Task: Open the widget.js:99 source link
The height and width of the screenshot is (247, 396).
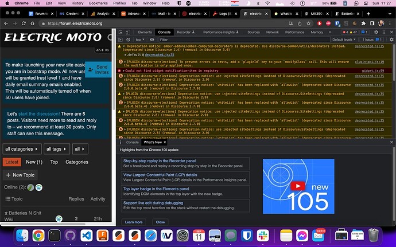Action: [x=373, y=71]
